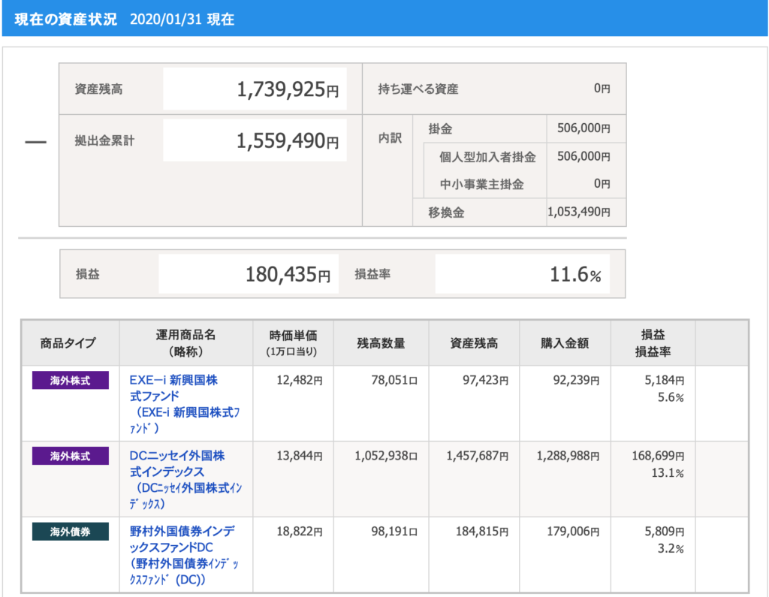Select the 5.6% gain rate
Viewport: 769px width, 597px height.
pyautogui.click(x=671, y=397)
